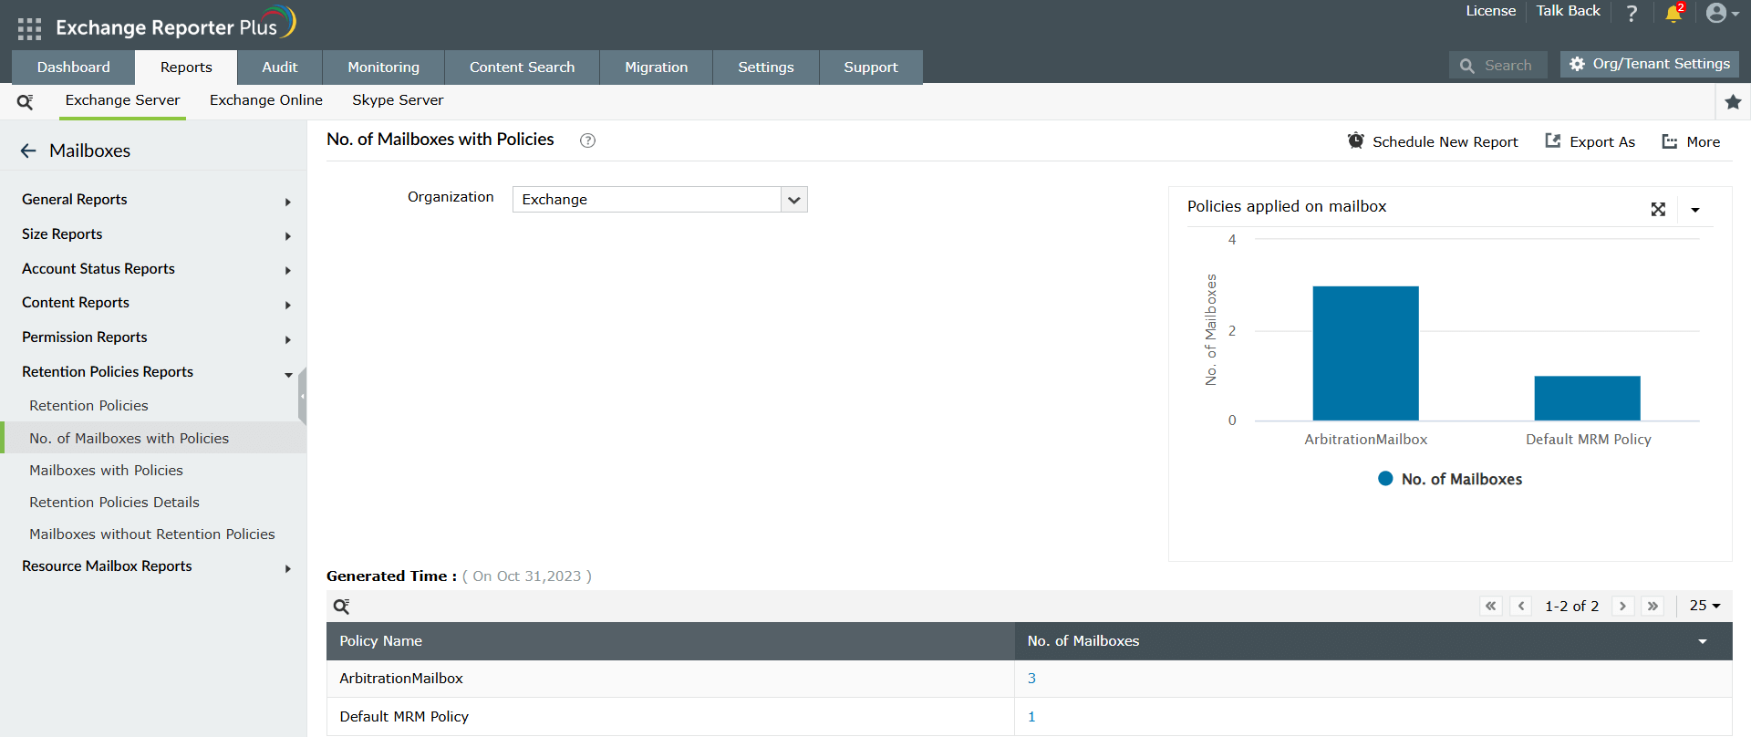Switch to the Monitoring tab
Image resolution: width=1751 pixels, height=737 pixels.
[384, 67]
